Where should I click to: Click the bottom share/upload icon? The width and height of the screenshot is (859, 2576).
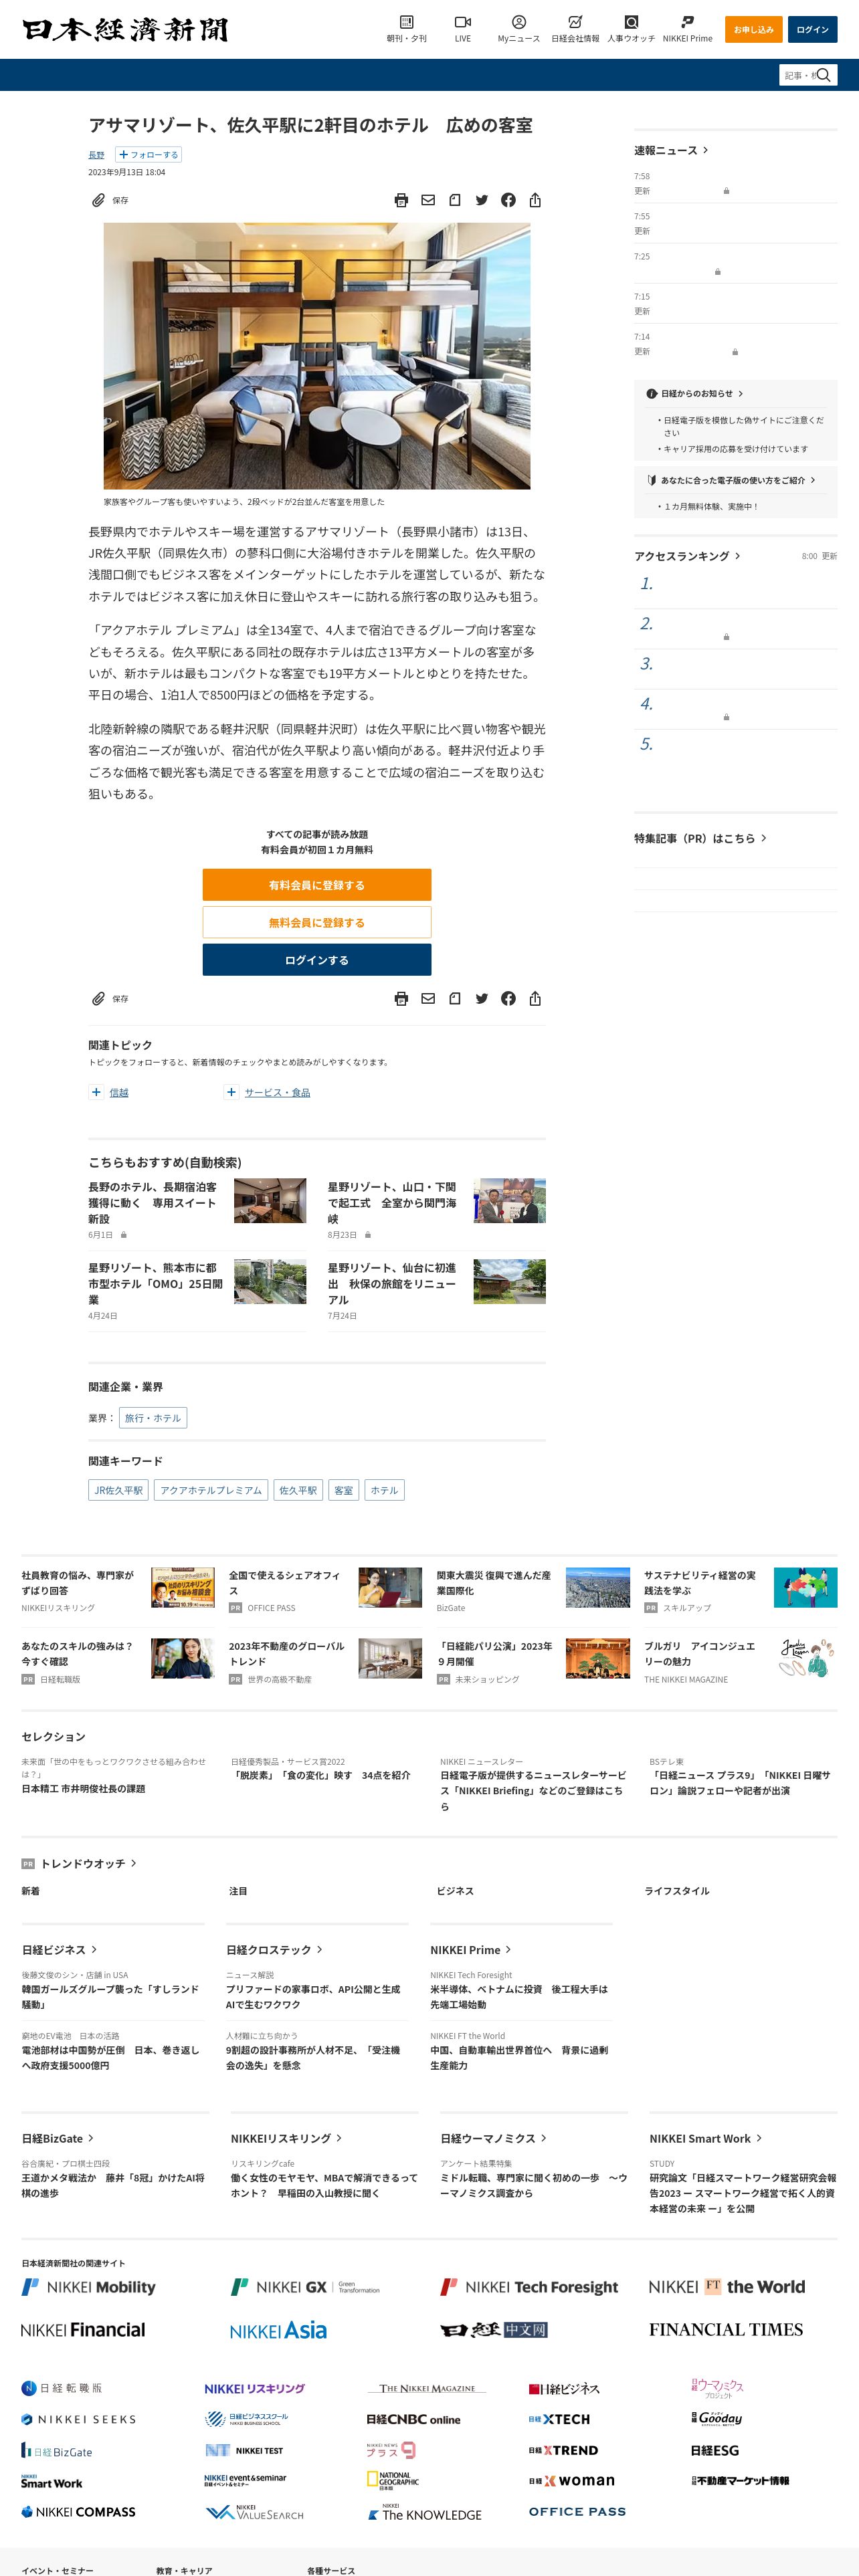535,998
